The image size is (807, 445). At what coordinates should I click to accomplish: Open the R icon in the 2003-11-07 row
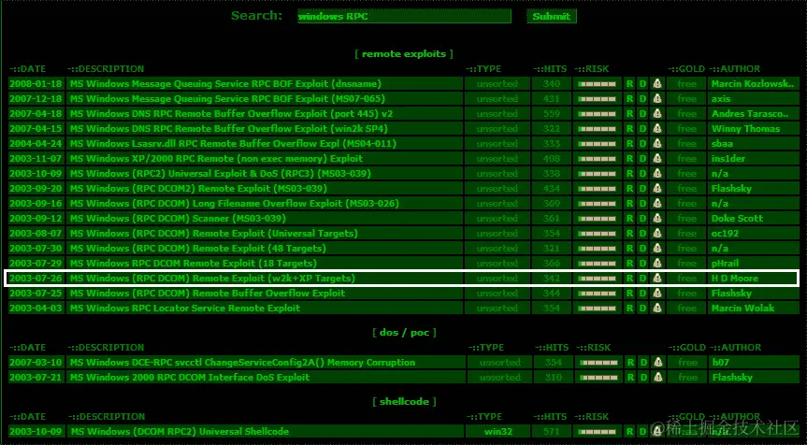tap(629, 158)
